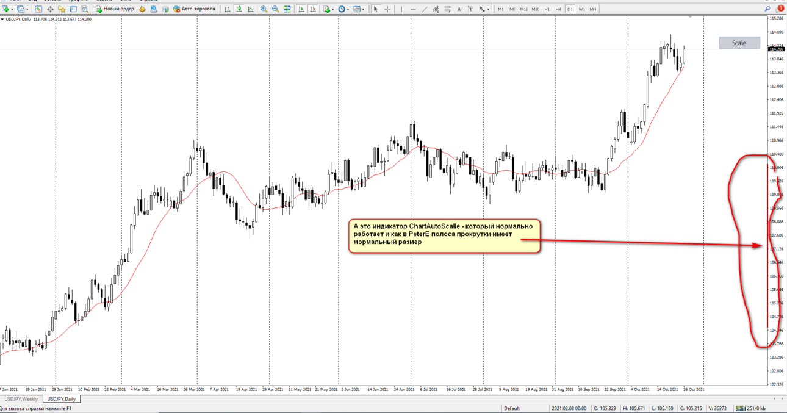Click the USDJPY,Daily chart title arrow
The image size is (787, 413).
(2, 19)
